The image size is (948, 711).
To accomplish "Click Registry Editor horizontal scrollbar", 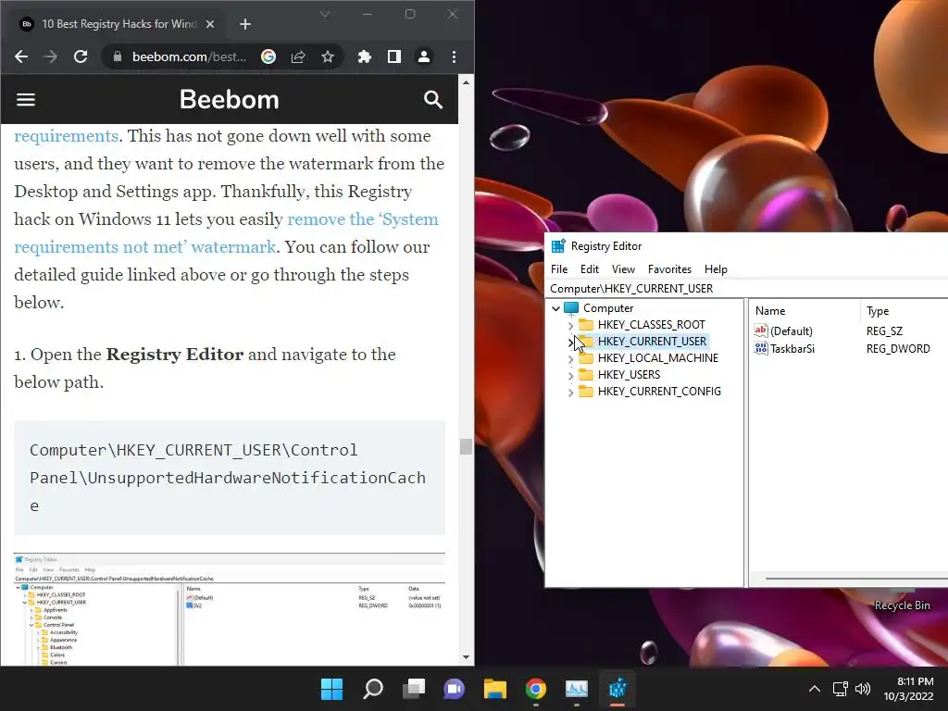I will tap(856, 579).
